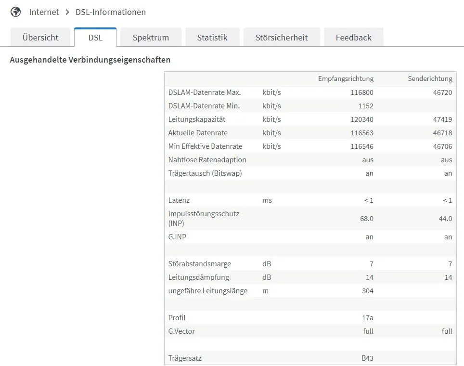This screenshot has height=366, width=464.
Task: Select the G.Vector row label
Action: [181, 331]
